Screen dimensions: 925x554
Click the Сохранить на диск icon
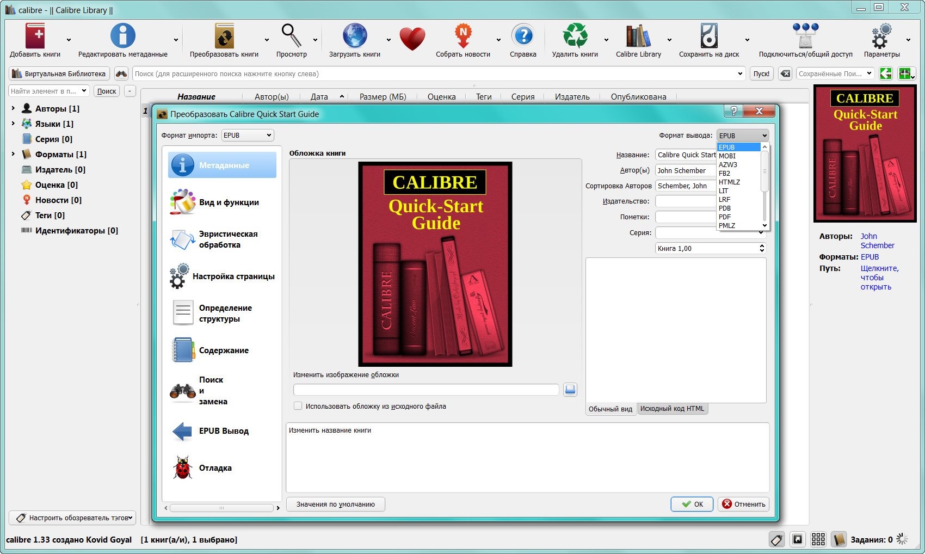[x=709, y=36]
